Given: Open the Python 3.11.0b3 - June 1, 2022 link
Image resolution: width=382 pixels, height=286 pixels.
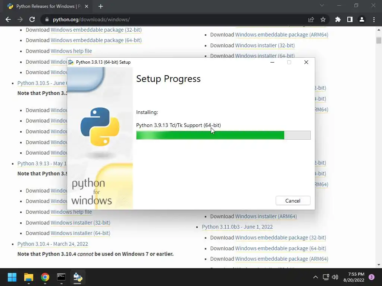Looking at the screenshot, I should pos(237,227).
